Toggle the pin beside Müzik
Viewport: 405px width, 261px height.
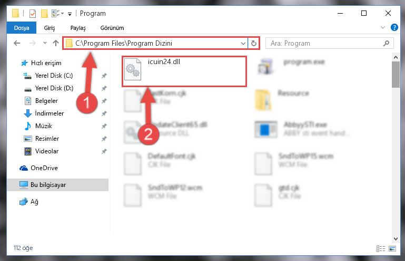coord(104,126)
